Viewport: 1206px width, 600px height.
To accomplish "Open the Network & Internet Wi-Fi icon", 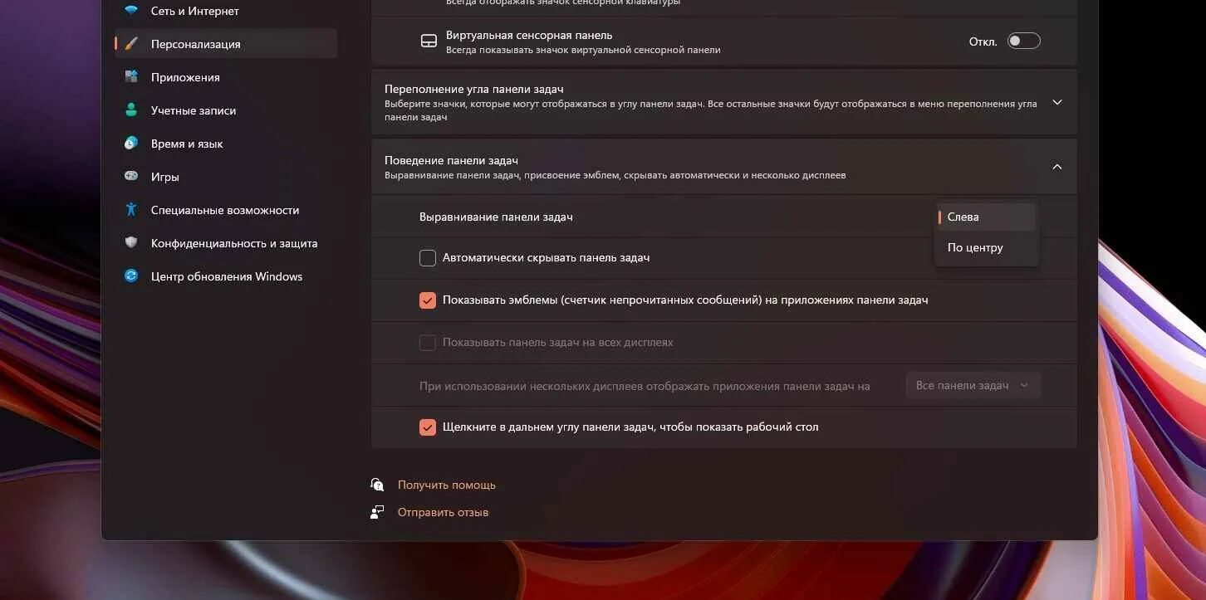I will pos(131,10).
